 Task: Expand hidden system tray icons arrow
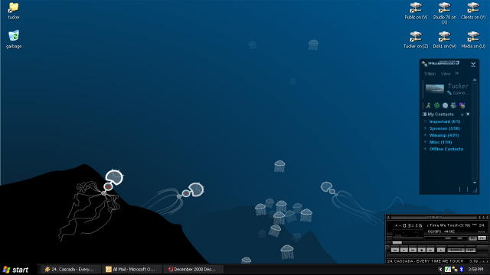click(x=440, y=270)
